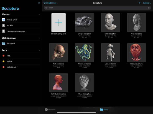
Task: Click the Unfinished tag color dot
Action: 4,67
